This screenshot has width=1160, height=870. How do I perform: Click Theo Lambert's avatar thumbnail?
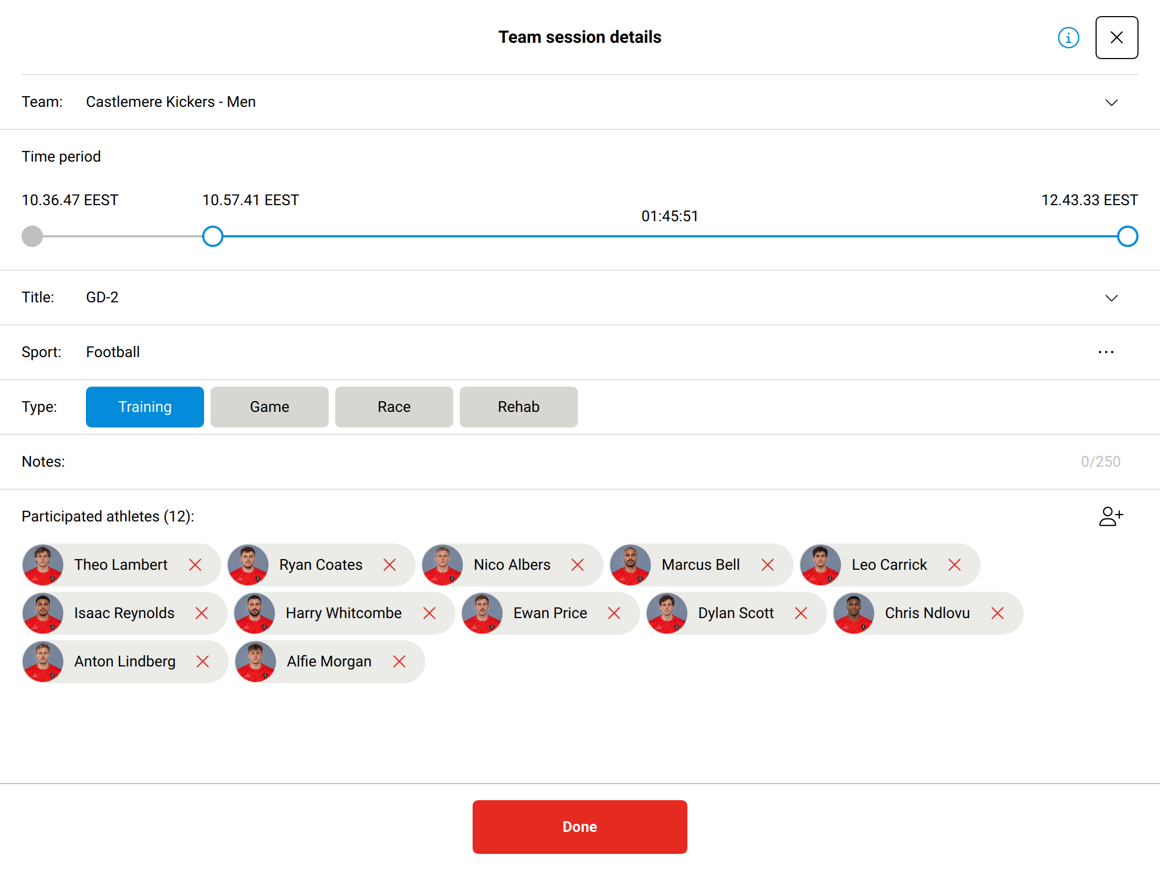coord(43,565)
